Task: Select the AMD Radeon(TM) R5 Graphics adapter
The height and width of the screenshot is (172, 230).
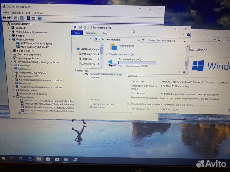Action: pos(36,43)
